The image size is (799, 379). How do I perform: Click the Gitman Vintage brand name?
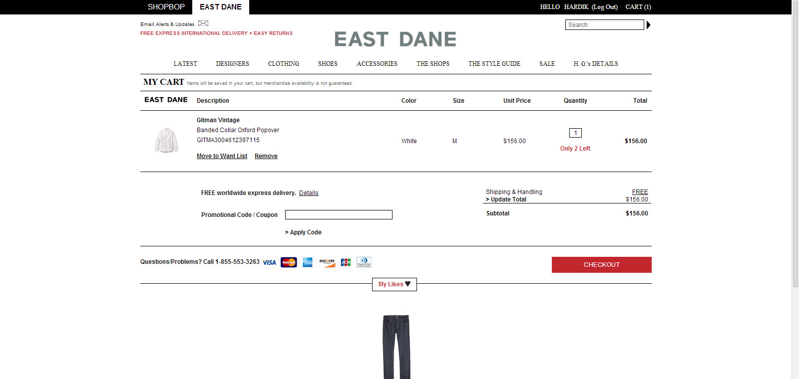(218, 120)
